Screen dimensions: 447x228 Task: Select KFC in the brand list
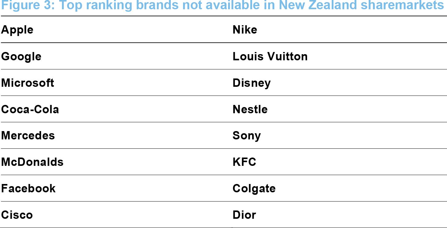244,162
